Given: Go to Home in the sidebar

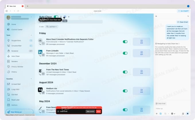Looking at the screenshot, I should tap(13, 24).
